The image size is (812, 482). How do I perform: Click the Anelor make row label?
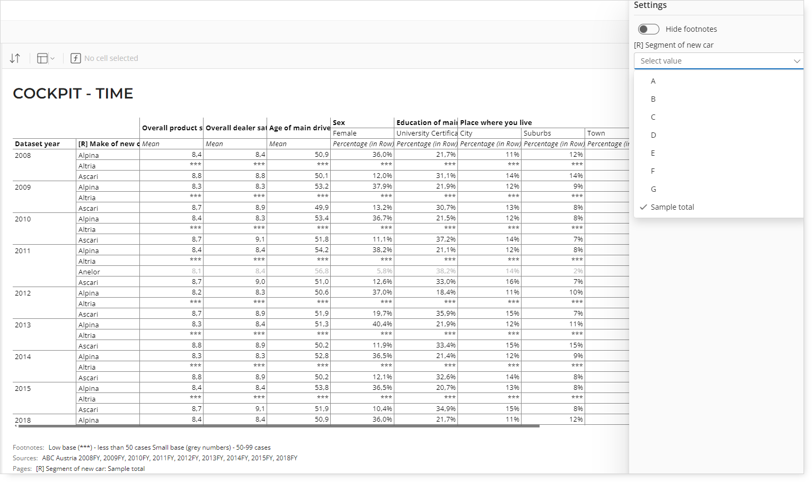pyautogui.click(x=89, y=272)
